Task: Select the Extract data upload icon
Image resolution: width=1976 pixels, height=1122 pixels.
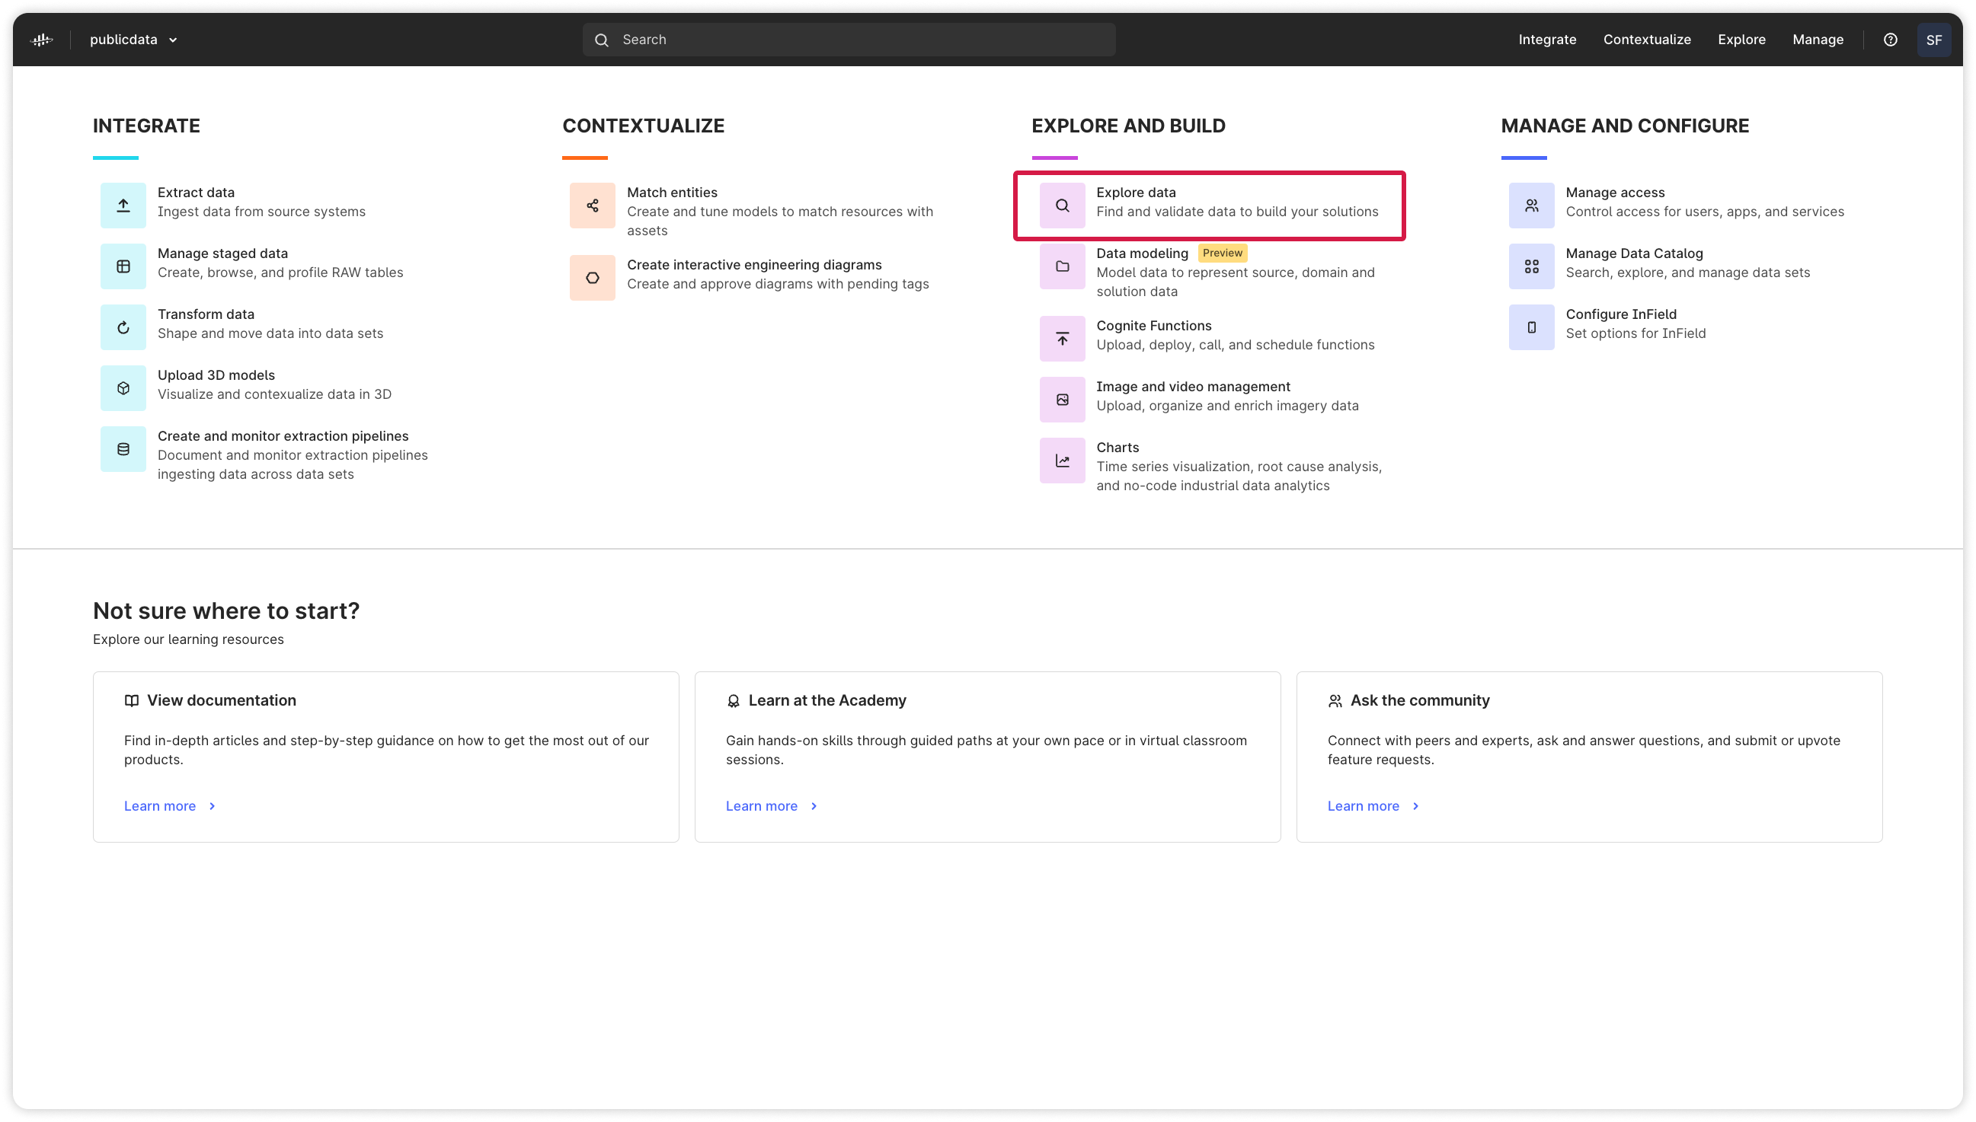Action: (x=123, y=204)
